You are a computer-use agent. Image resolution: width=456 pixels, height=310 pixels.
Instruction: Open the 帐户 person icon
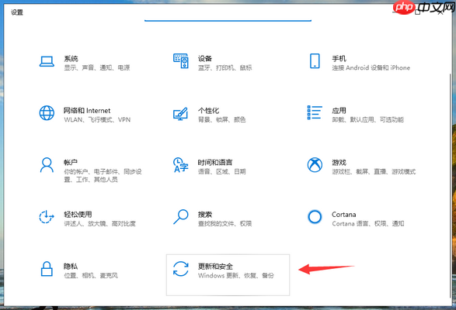(47, 165)
